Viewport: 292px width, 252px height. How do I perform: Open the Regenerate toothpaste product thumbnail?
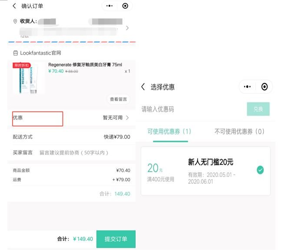point(28,78)
